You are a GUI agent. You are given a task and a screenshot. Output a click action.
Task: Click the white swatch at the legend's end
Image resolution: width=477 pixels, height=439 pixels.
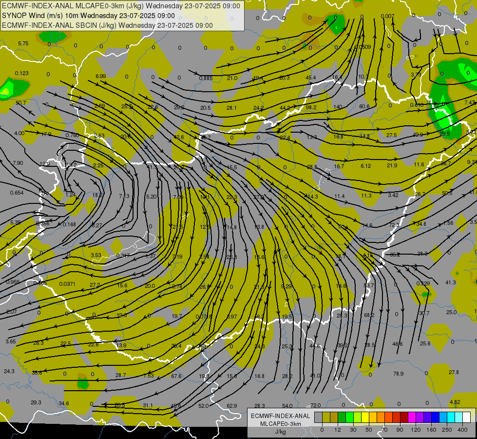coord(467,417)
